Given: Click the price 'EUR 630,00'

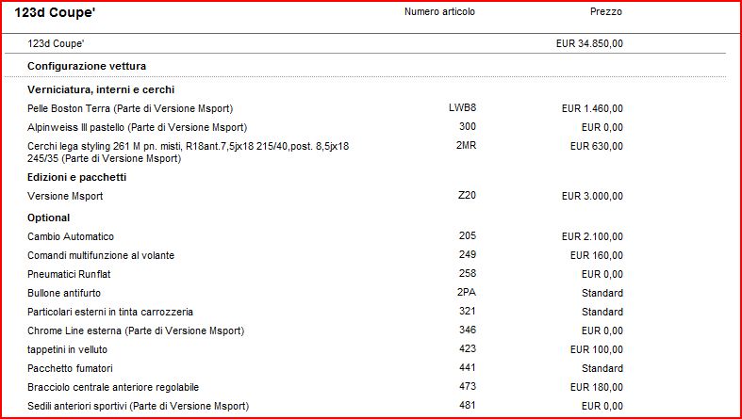Looking at the screenshot, I should point(597,147).
